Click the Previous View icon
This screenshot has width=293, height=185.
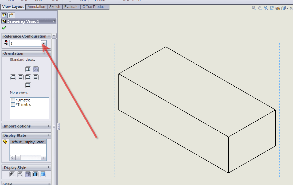pyautogui.click(x=266, y=8)
